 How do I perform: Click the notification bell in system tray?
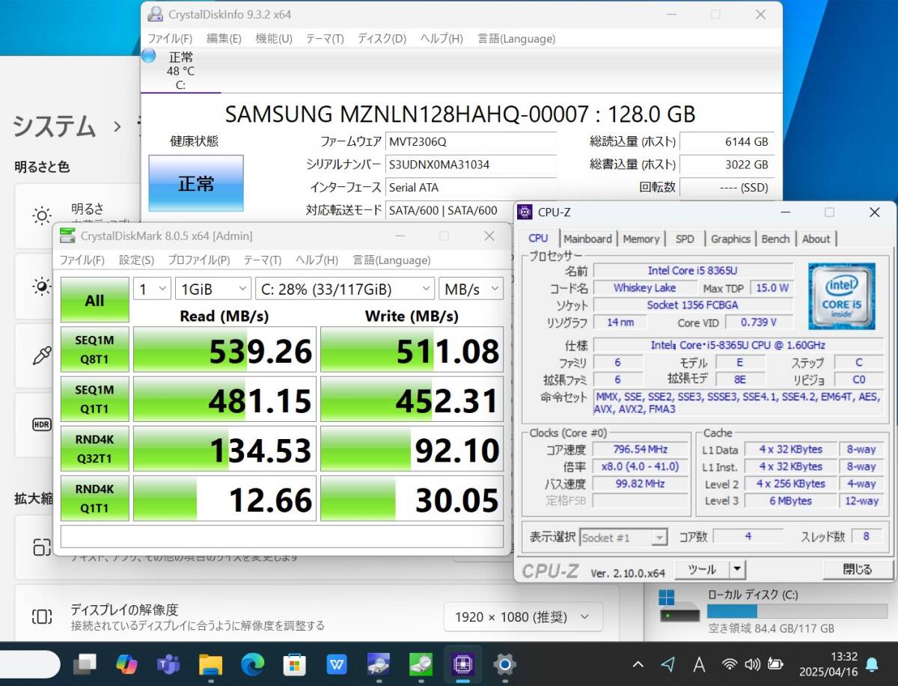pos(872,664)
